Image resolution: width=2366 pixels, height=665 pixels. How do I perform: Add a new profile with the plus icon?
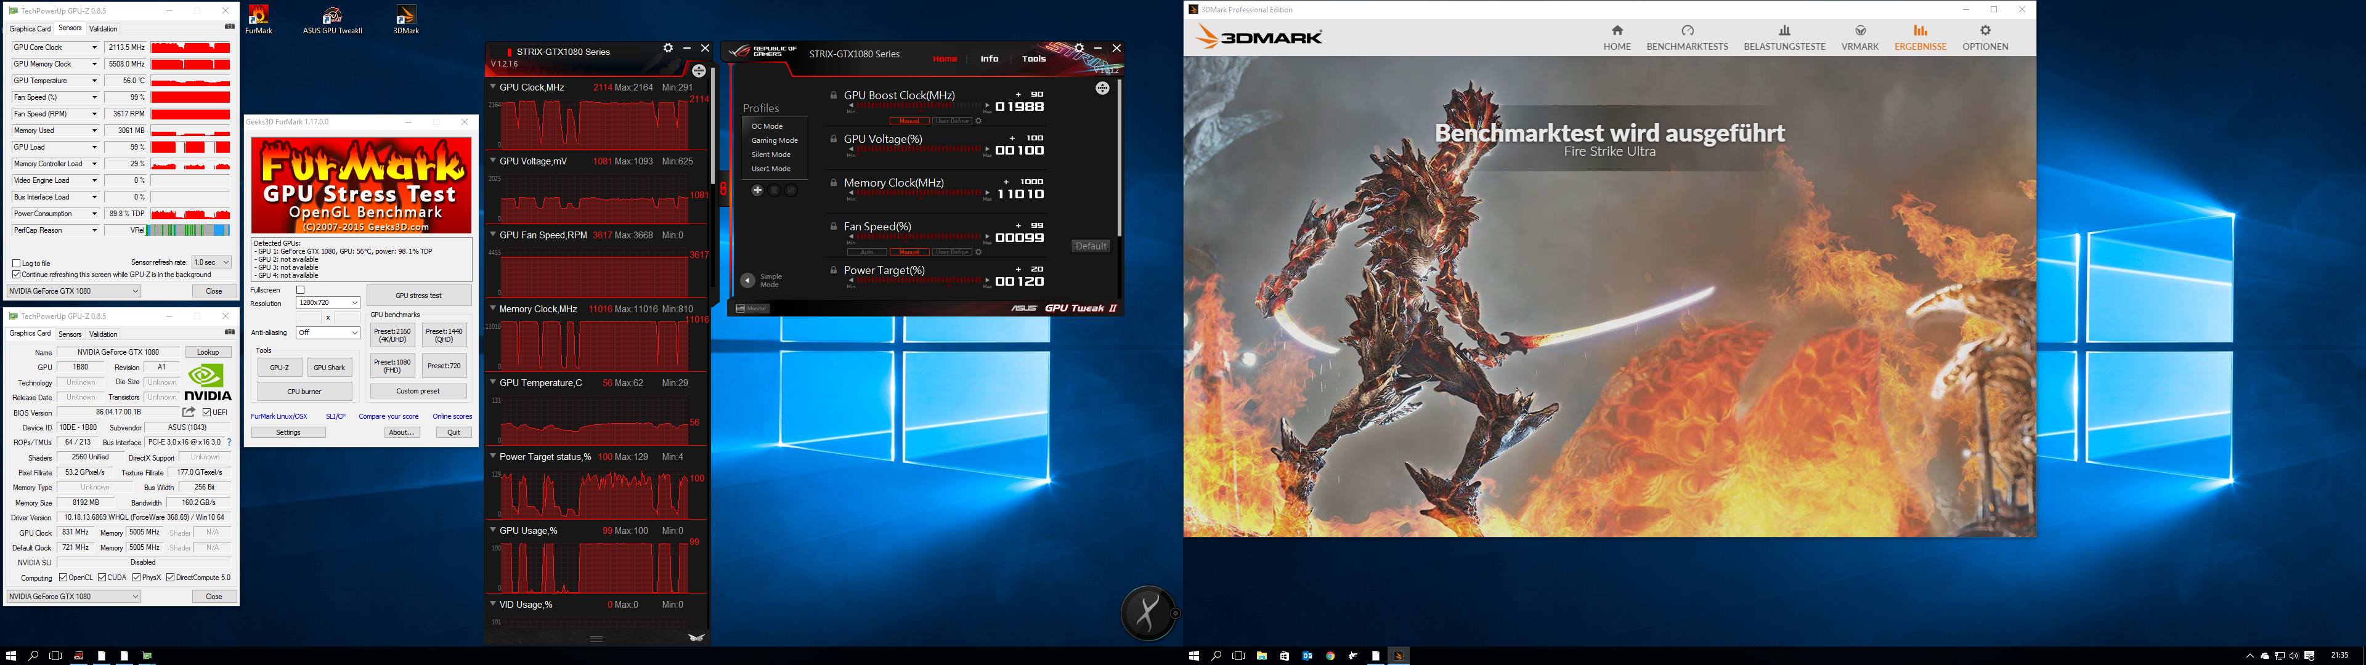coord(757,190)
